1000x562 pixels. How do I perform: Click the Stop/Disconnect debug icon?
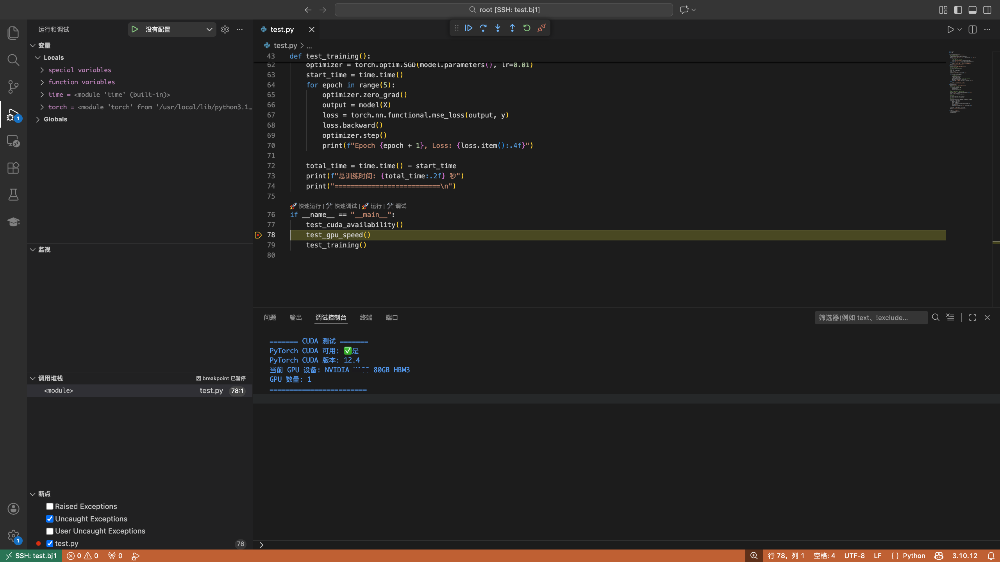click(541, 28)
